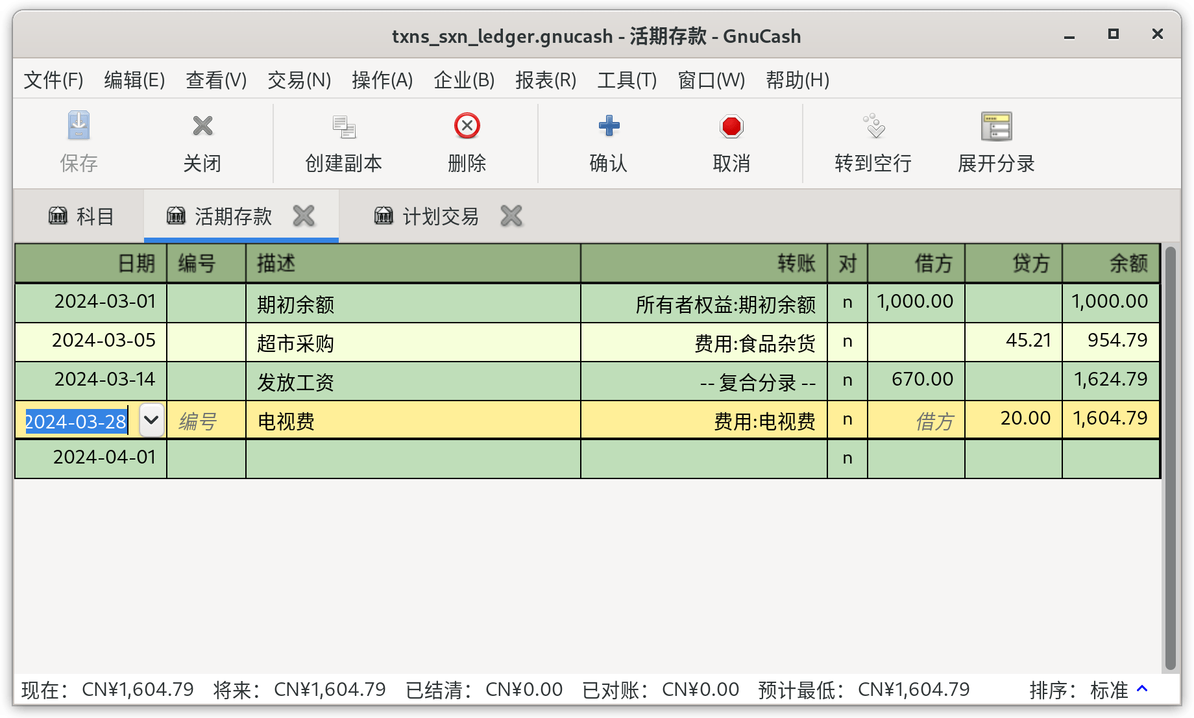Click the Delete (删除) toolbar icon
1194x718 pixels.
[x=467, y=126]
